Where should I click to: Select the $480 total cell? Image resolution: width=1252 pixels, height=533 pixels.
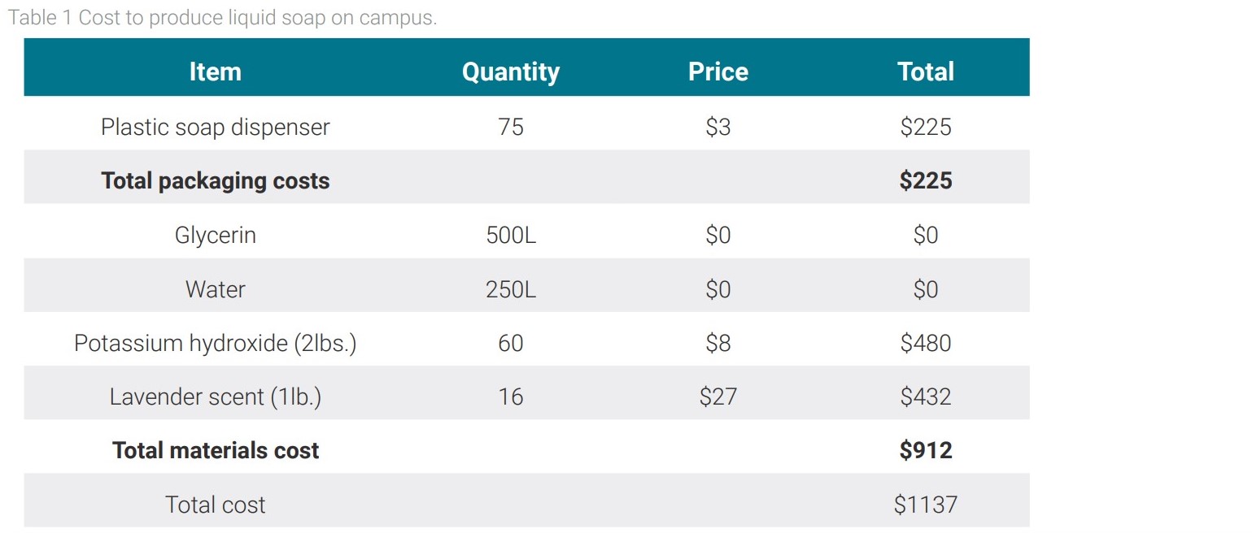(925, 343)
